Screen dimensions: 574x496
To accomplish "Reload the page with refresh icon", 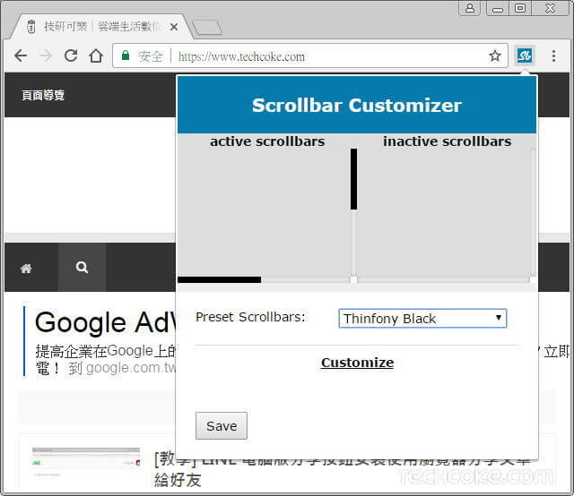I will [71, 56].
